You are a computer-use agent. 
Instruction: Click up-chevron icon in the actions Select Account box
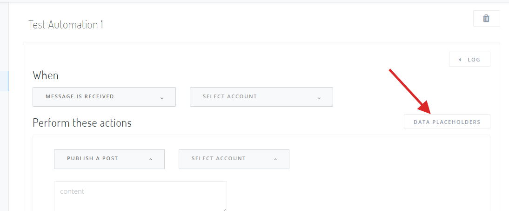pyautogui.click(x=275, y=159)
